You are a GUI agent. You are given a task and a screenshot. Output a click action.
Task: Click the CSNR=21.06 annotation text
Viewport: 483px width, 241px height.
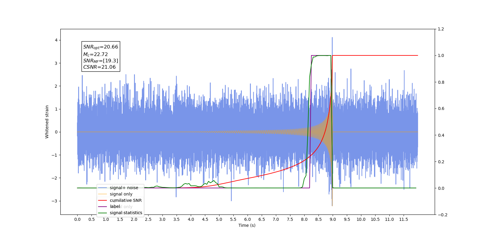point(99,67)
